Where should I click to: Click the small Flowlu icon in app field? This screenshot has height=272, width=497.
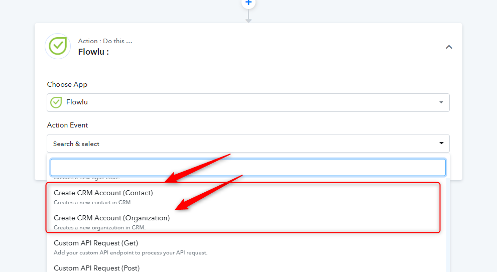point(56,102)
